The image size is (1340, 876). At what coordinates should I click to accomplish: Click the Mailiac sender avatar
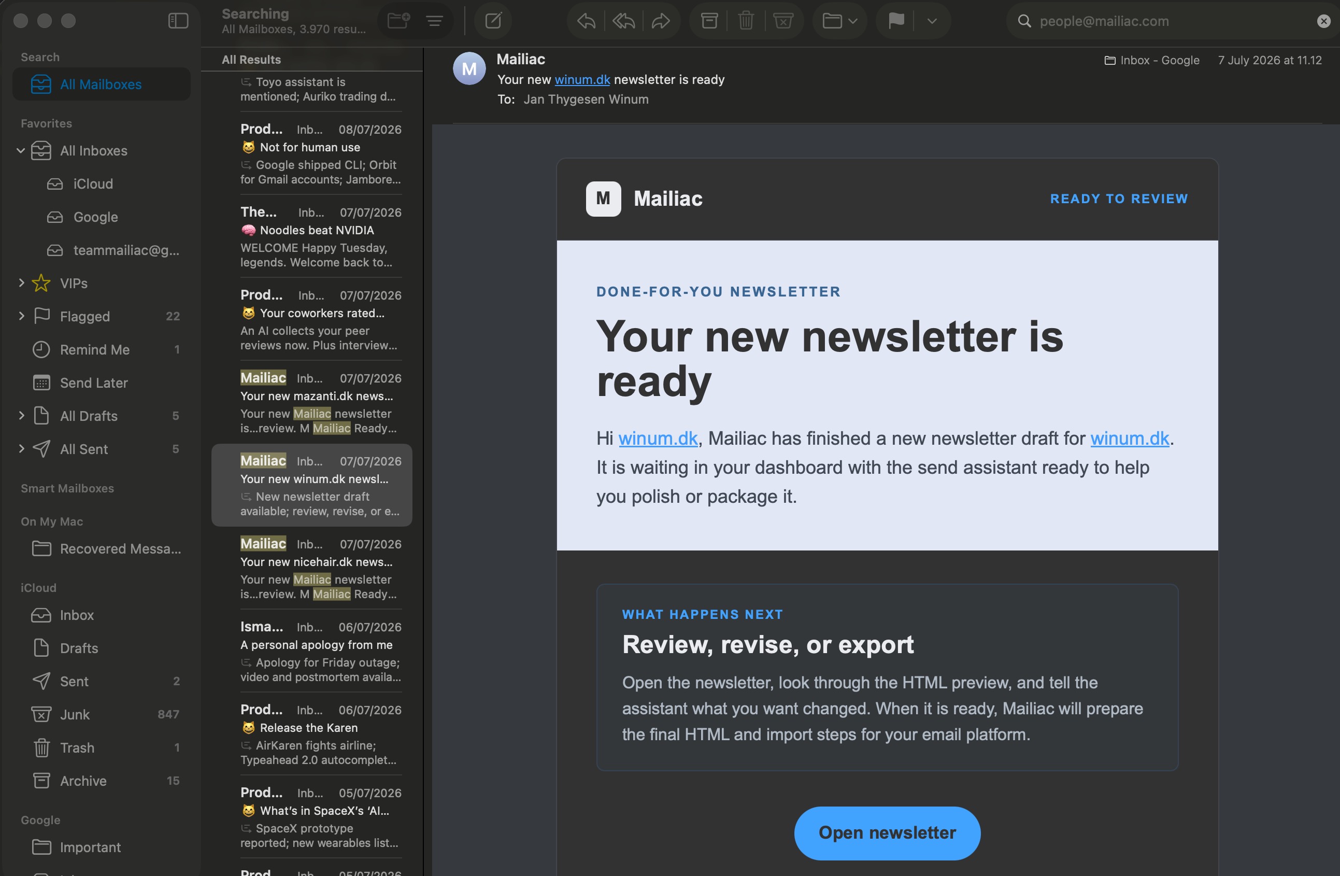(x=469, y=69)
